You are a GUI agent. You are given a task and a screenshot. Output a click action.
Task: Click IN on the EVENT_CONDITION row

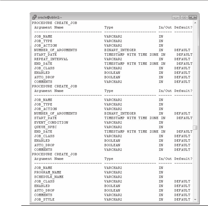click(161, 122)
